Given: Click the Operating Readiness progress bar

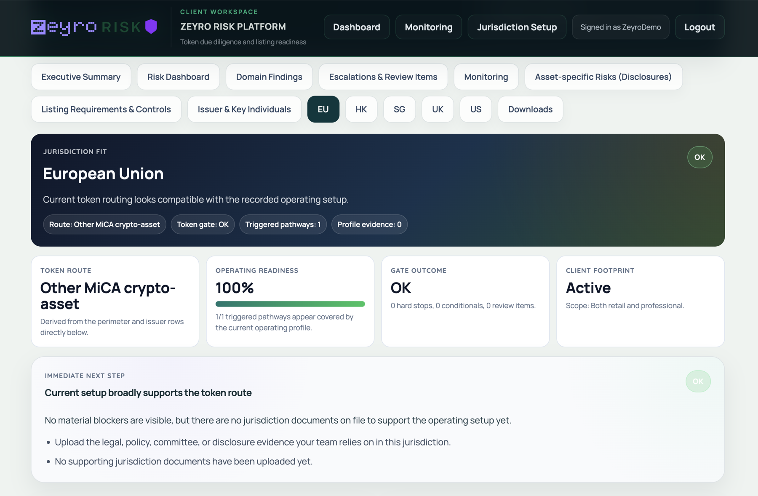Looking at the screenshot, I should (290, 304).
